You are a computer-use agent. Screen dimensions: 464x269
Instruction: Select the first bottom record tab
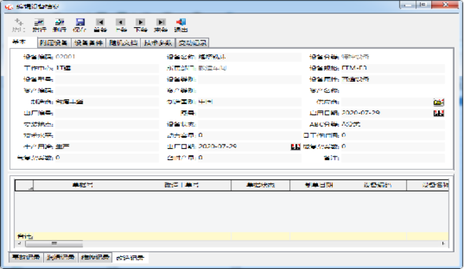[x=26, y=257]
